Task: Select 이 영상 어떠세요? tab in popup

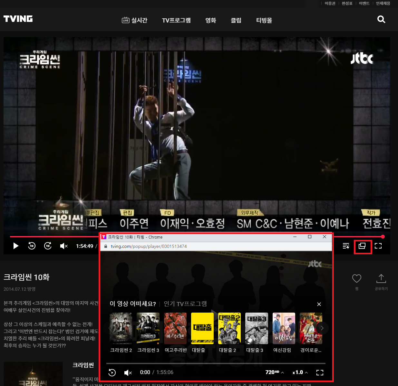Action: pos(133,304)
